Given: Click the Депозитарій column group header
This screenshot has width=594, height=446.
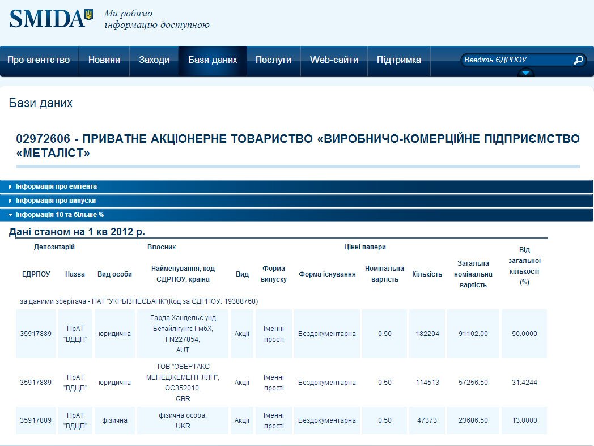Looking at the screenshot, I should pyautogui.click(x=54, y=247).
